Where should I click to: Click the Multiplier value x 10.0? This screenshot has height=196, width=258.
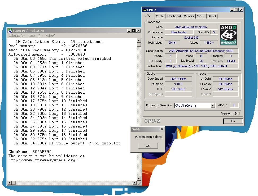tap(178, 84)
